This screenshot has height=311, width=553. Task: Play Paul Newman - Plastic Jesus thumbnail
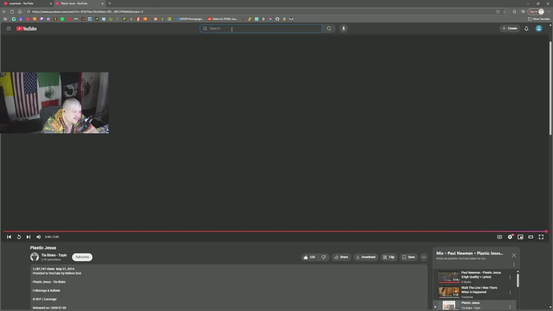(449, 277)
